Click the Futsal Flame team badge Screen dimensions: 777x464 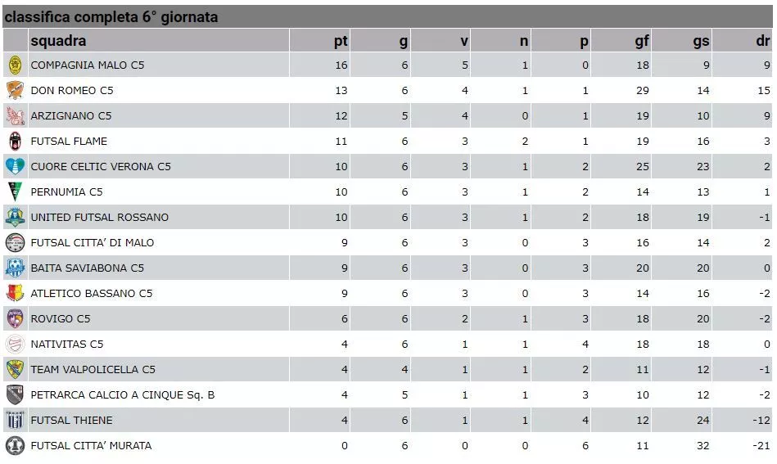[16, 141]
